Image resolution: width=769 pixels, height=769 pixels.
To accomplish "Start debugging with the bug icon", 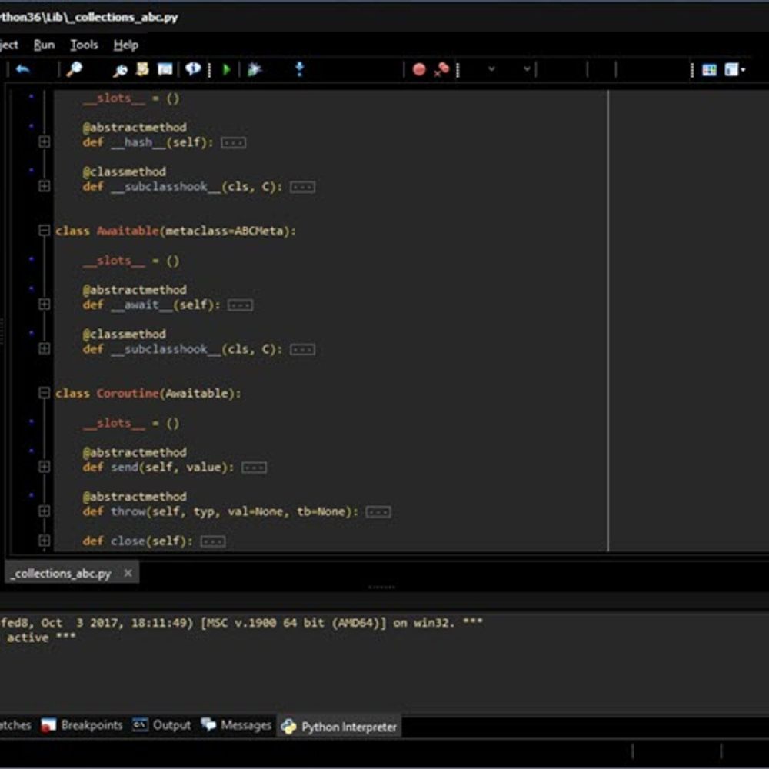I will coord(254,70).
